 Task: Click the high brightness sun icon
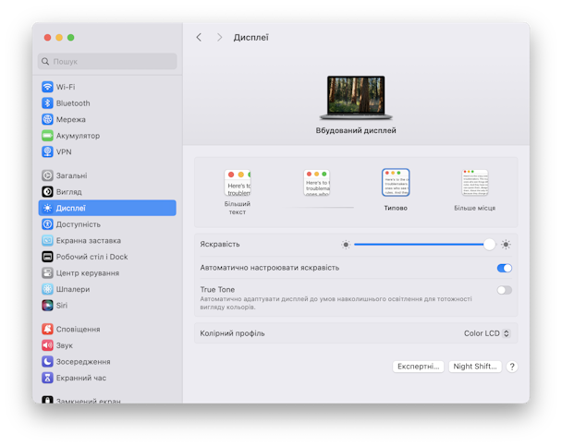pyautogui.click(x=506, y=245)
